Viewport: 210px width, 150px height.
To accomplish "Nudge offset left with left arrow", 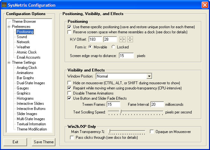I will pos(121,39).
